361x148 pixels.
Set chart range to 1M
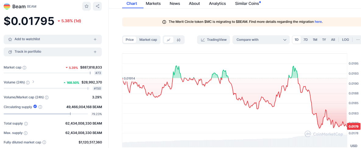315,40
